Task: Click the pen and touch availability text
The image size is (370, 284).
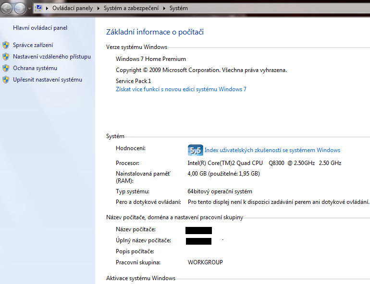Action: pos(278,202)
